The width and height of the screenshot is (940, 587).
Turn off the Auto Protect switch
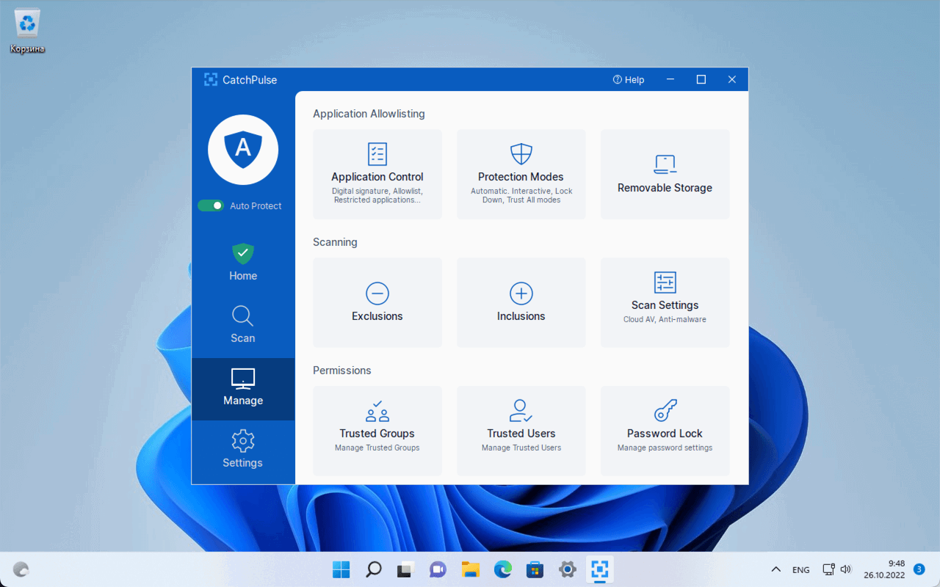point(211,206)
